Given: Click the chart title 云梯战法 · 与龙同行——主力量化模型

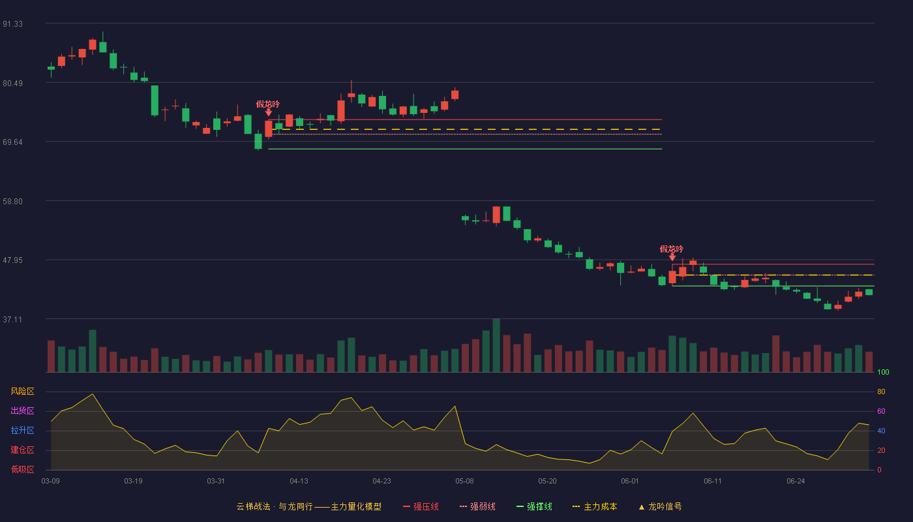Looking at the screenshot, I should coord(308,506).
